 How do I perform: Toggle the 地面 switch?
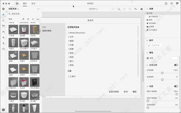click(176, 86)
